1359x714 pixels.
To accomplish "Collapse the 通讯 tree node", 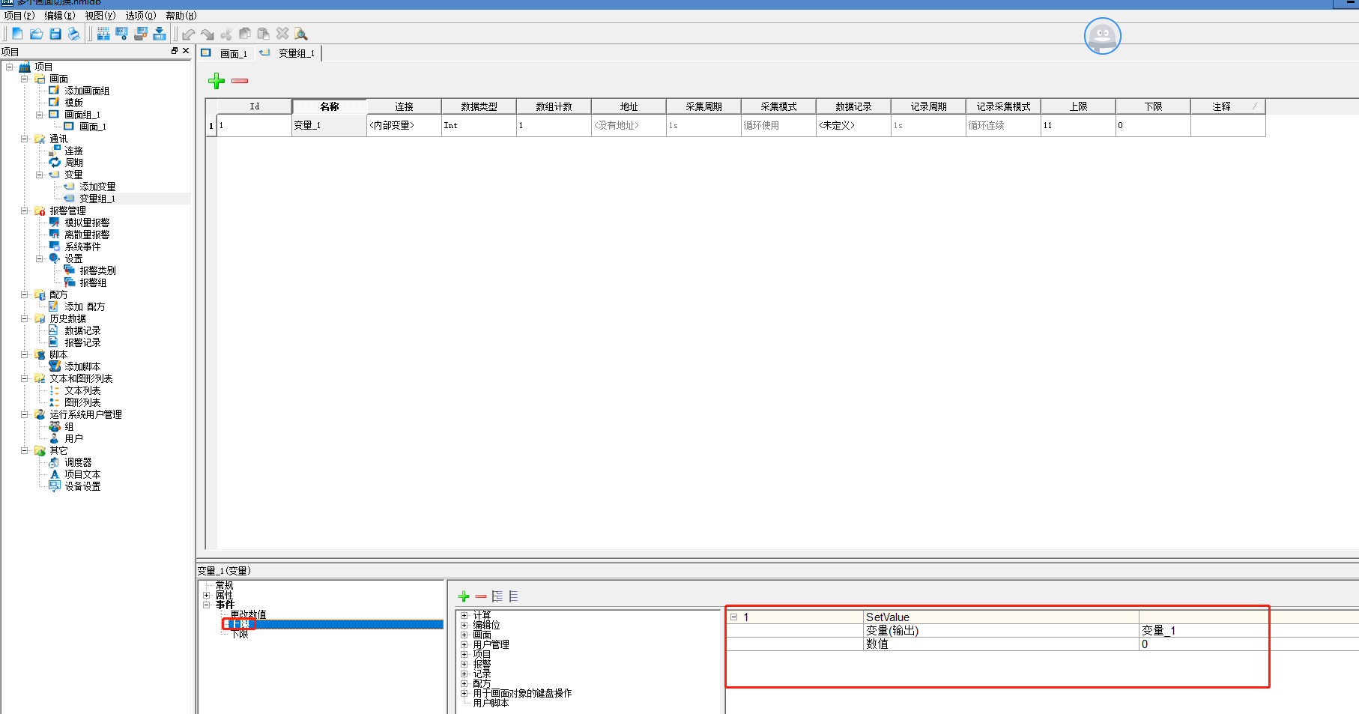I will 25,139.
